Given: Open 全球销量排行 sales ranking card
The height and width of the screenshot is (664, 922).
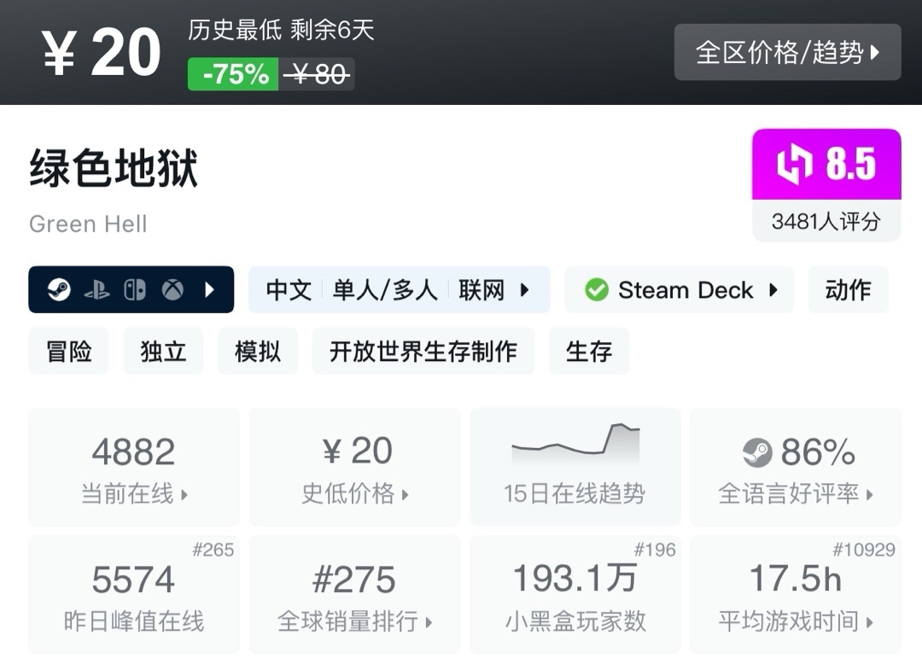Looking at the screenshot, I should (354, 594).
